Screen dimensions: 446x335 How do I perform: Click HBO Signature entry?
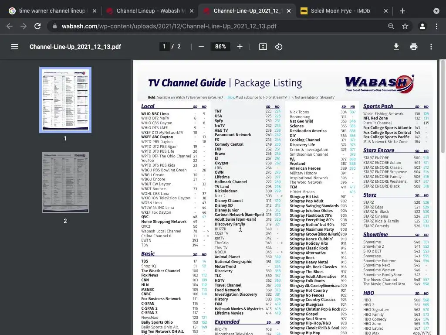pos(376,310)
